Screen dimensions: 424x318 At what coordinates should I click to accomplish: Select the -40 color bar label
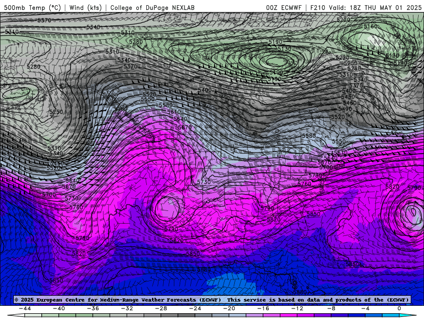59,308
